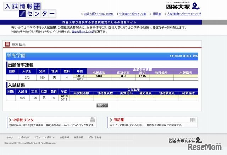Click the school building icon in 中学校リンク
This screenshot has height=155, width=227.
click(92, 120)
